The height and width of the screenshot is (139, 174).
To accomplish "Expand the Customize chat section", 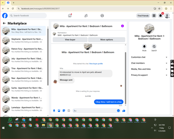I will 149,57.
